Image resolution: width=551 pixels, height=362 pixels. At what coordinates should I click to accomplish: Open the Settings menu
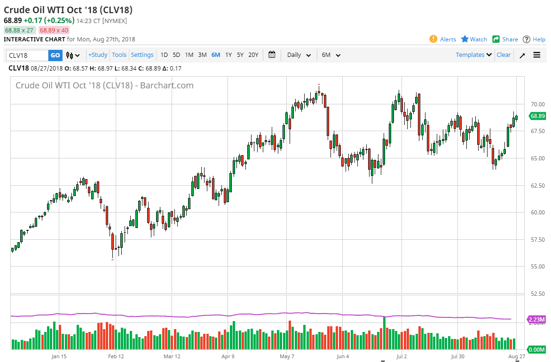pos(142,55)
